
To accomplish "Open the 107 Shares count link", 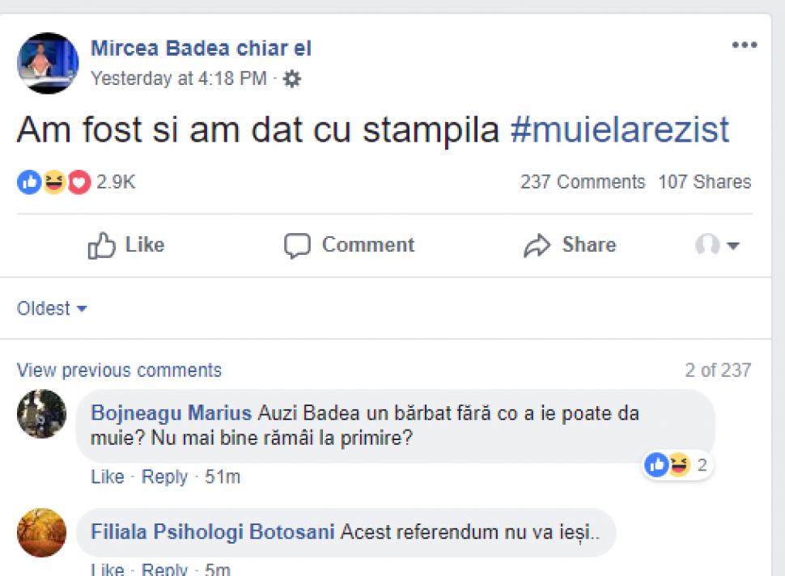I will (704, 182).
